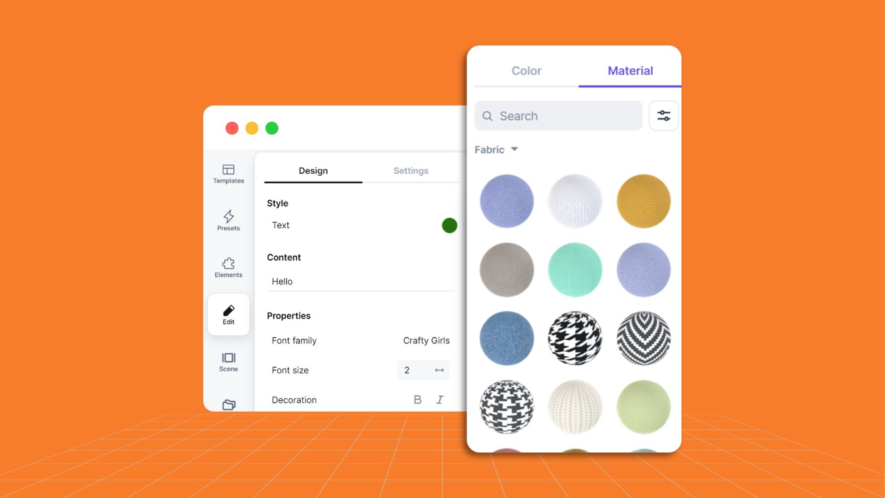
Task: Click the Search materials input field
Action: pos(557,116)
